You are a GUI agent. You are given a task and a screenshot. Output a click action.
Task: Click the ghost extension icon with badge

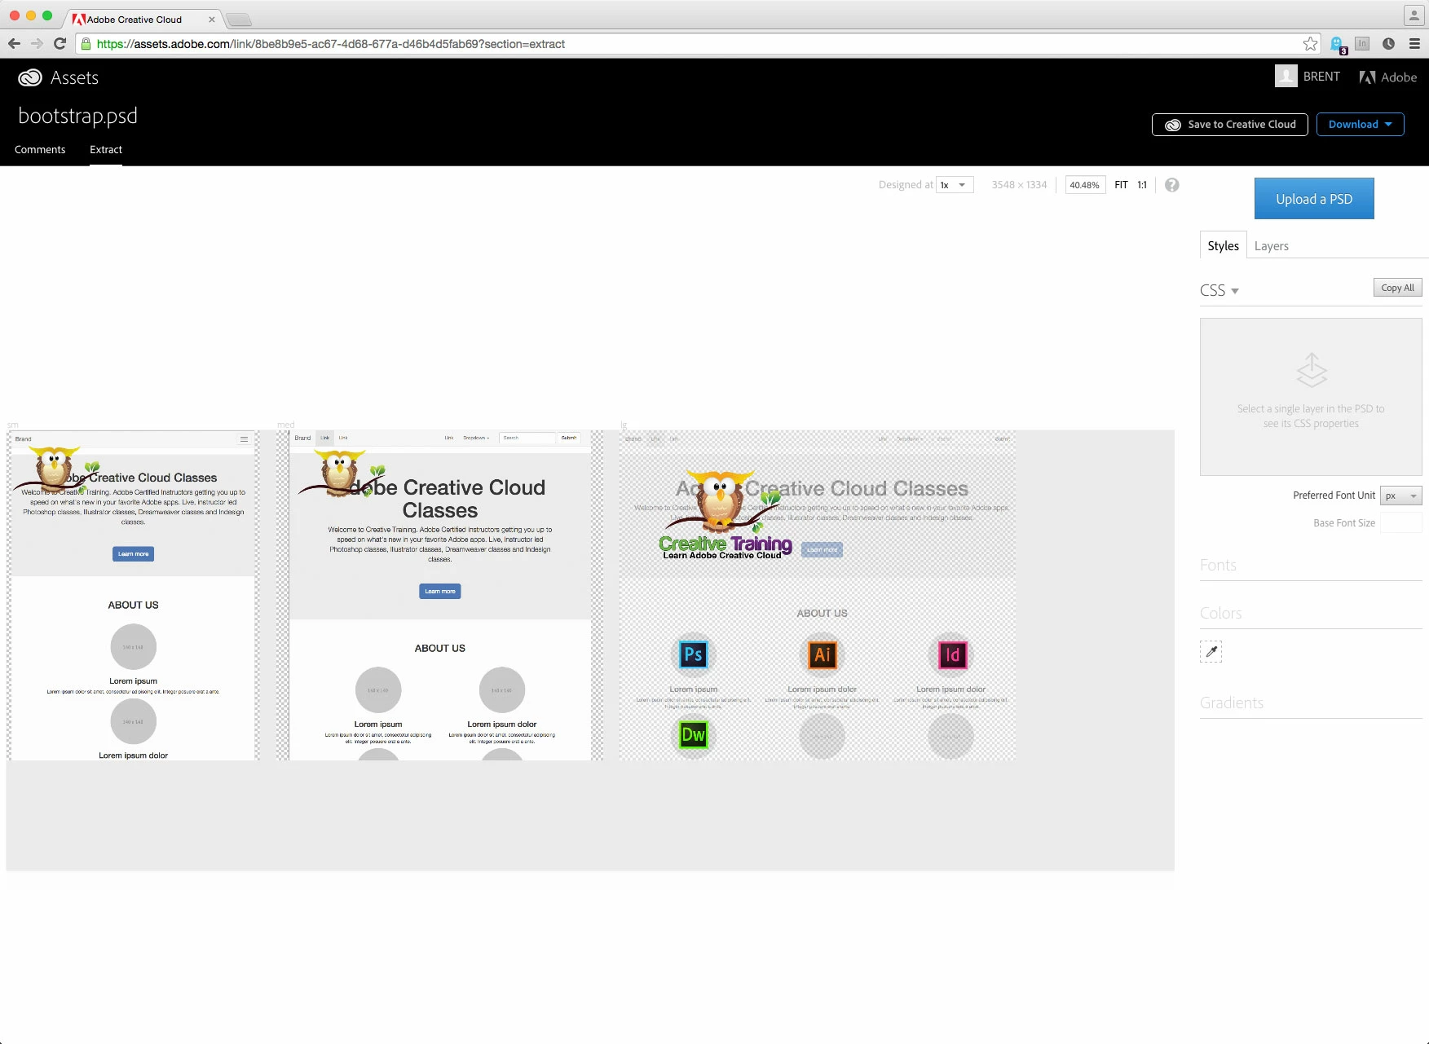click(1338, 45)
